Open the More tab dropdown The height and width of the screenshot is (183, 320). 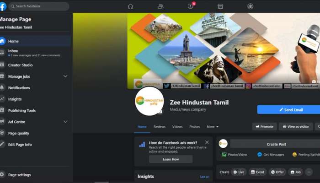[x=213, y=127]
